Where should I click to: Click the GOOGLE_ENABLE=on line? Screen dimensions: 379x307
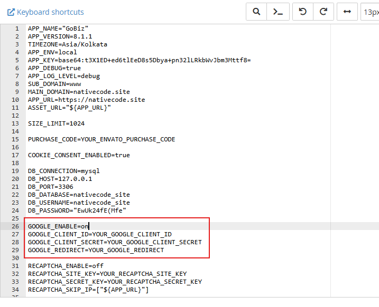[x=58, y=226]
